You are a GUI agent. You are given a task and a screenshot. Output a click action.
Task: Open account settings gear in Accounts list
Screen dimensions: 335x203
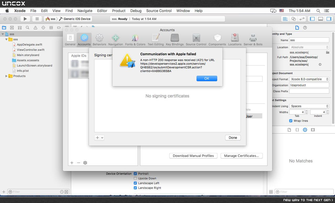click(x=85, y=163)
